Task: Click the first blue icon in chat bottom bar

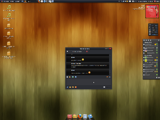Action: pos(67,87)
